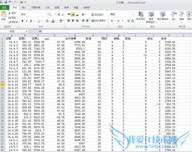Open the Font dialog launcher
192x152 pixels.
[64, 26]
